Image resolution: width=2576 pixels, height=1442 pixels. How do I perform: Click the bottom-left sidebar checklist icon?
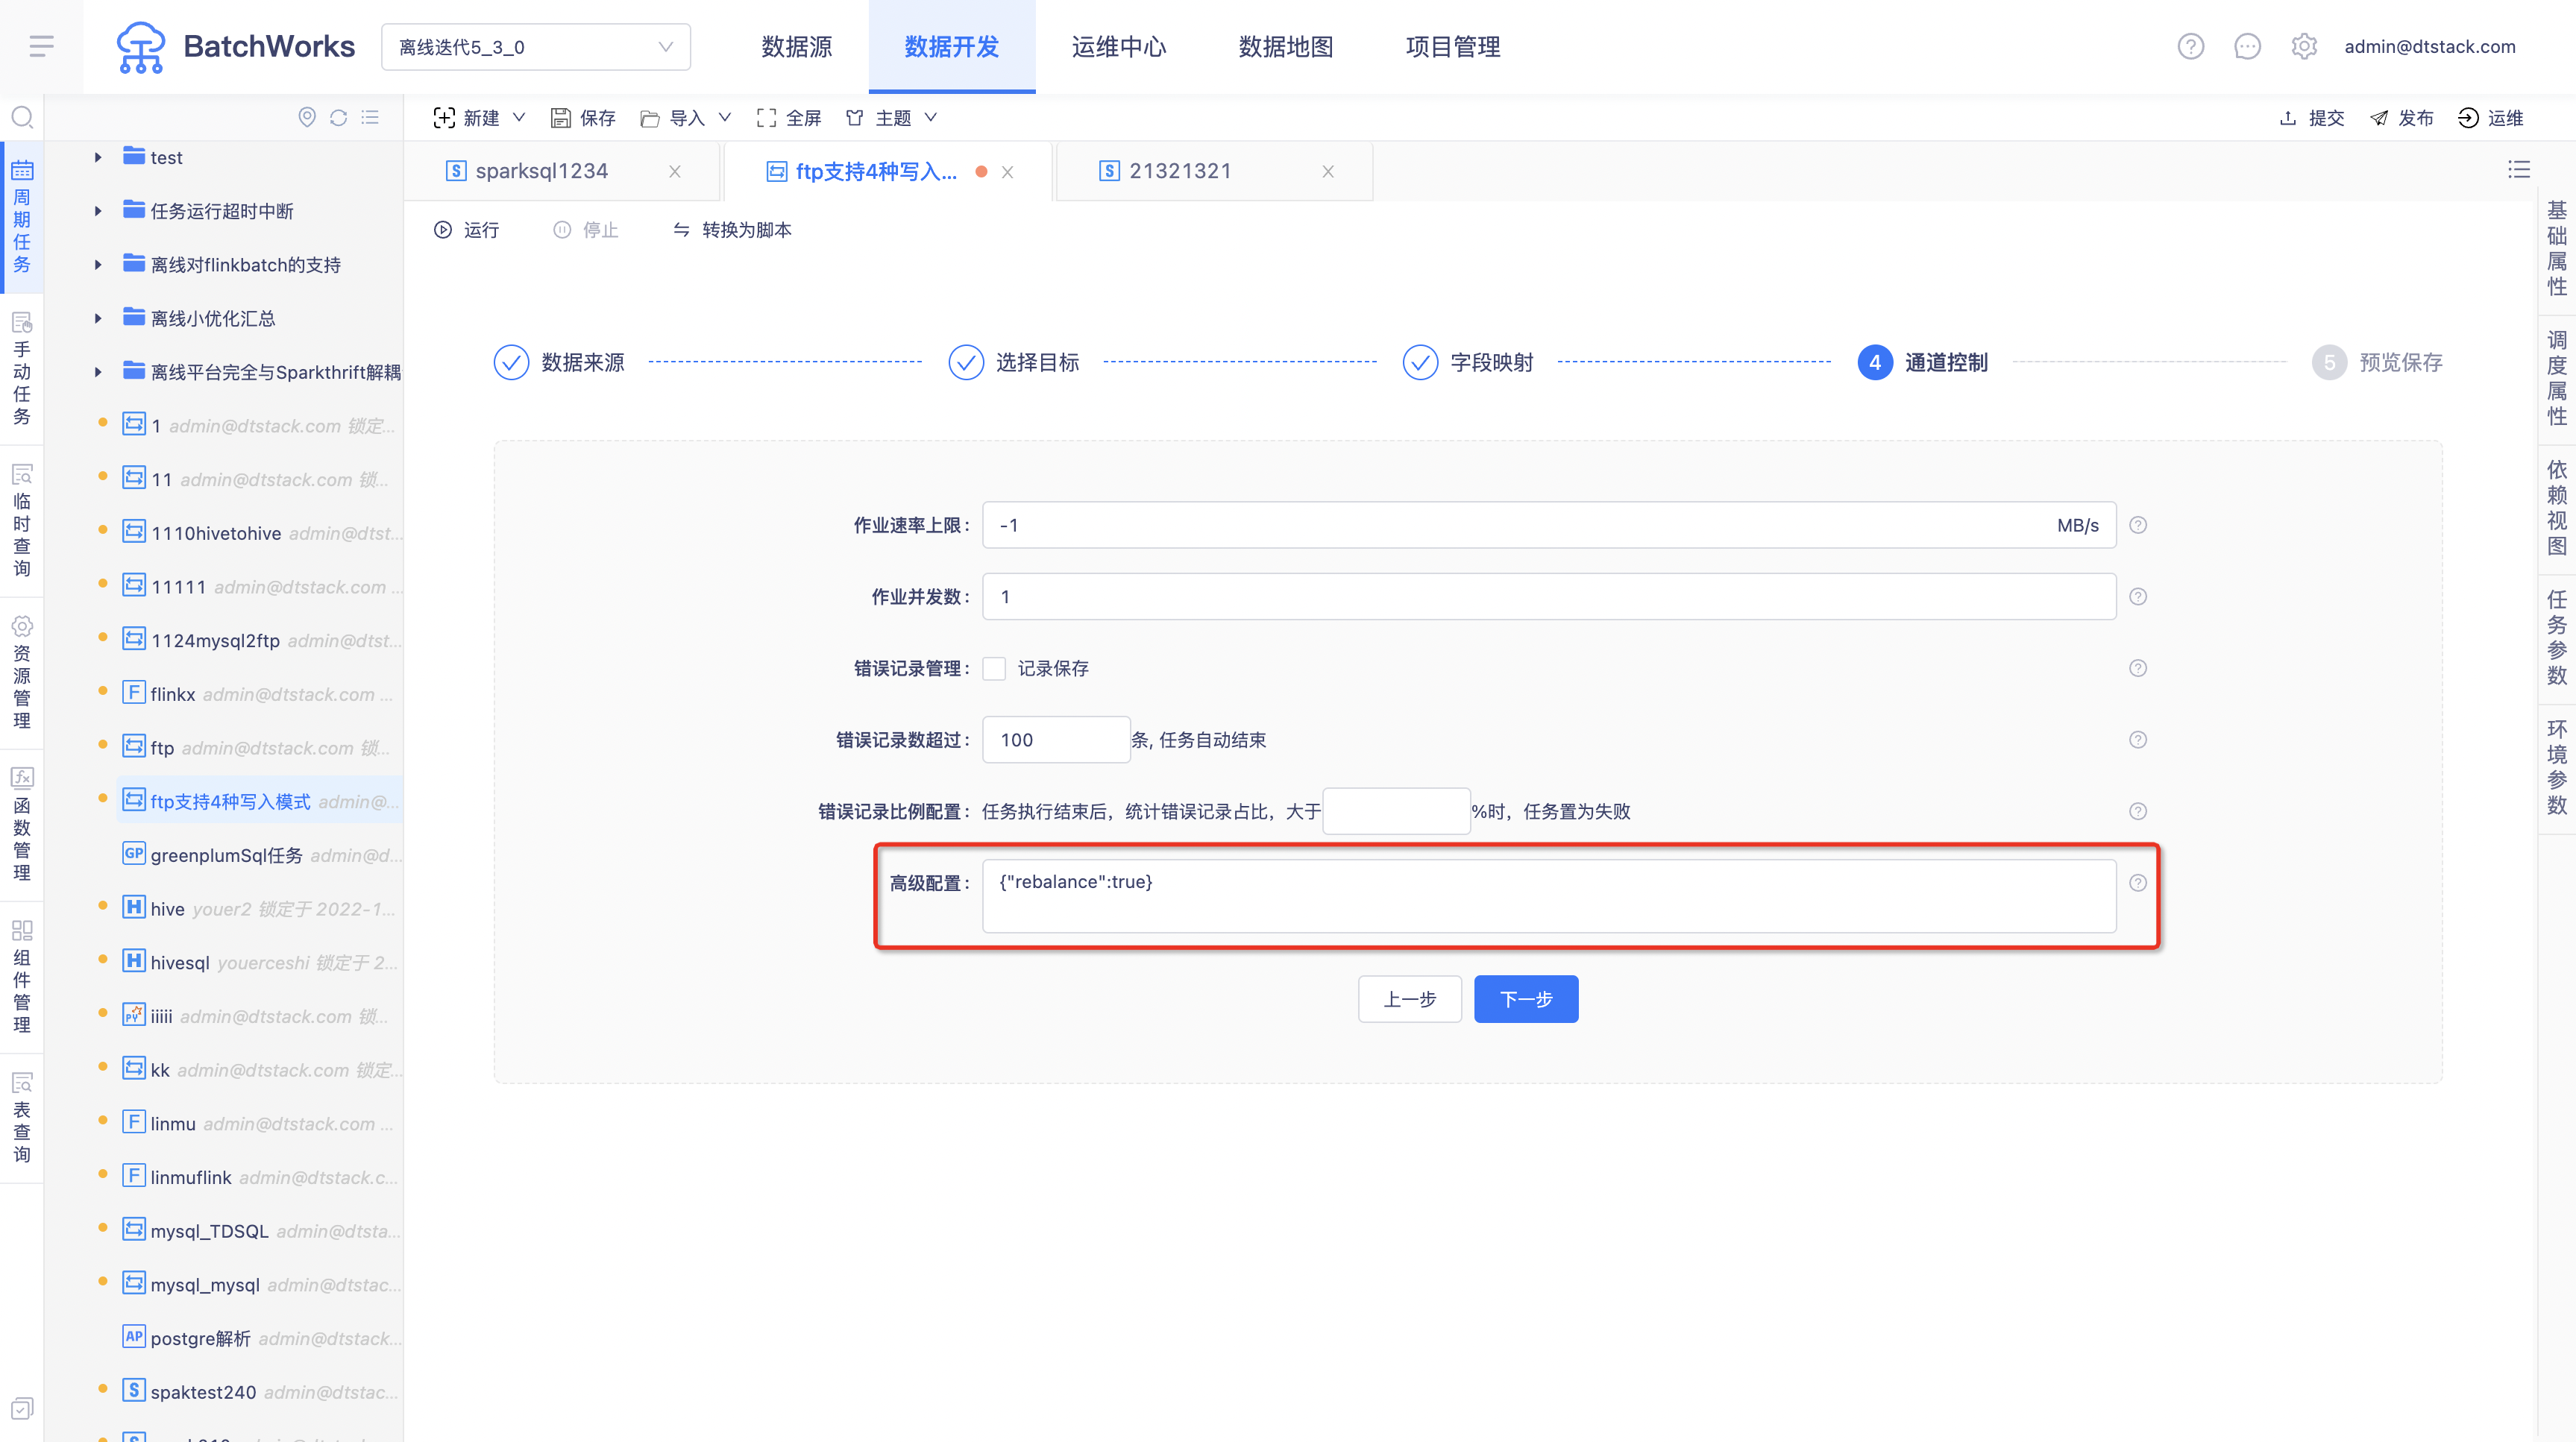click(x=22, y=1408)
